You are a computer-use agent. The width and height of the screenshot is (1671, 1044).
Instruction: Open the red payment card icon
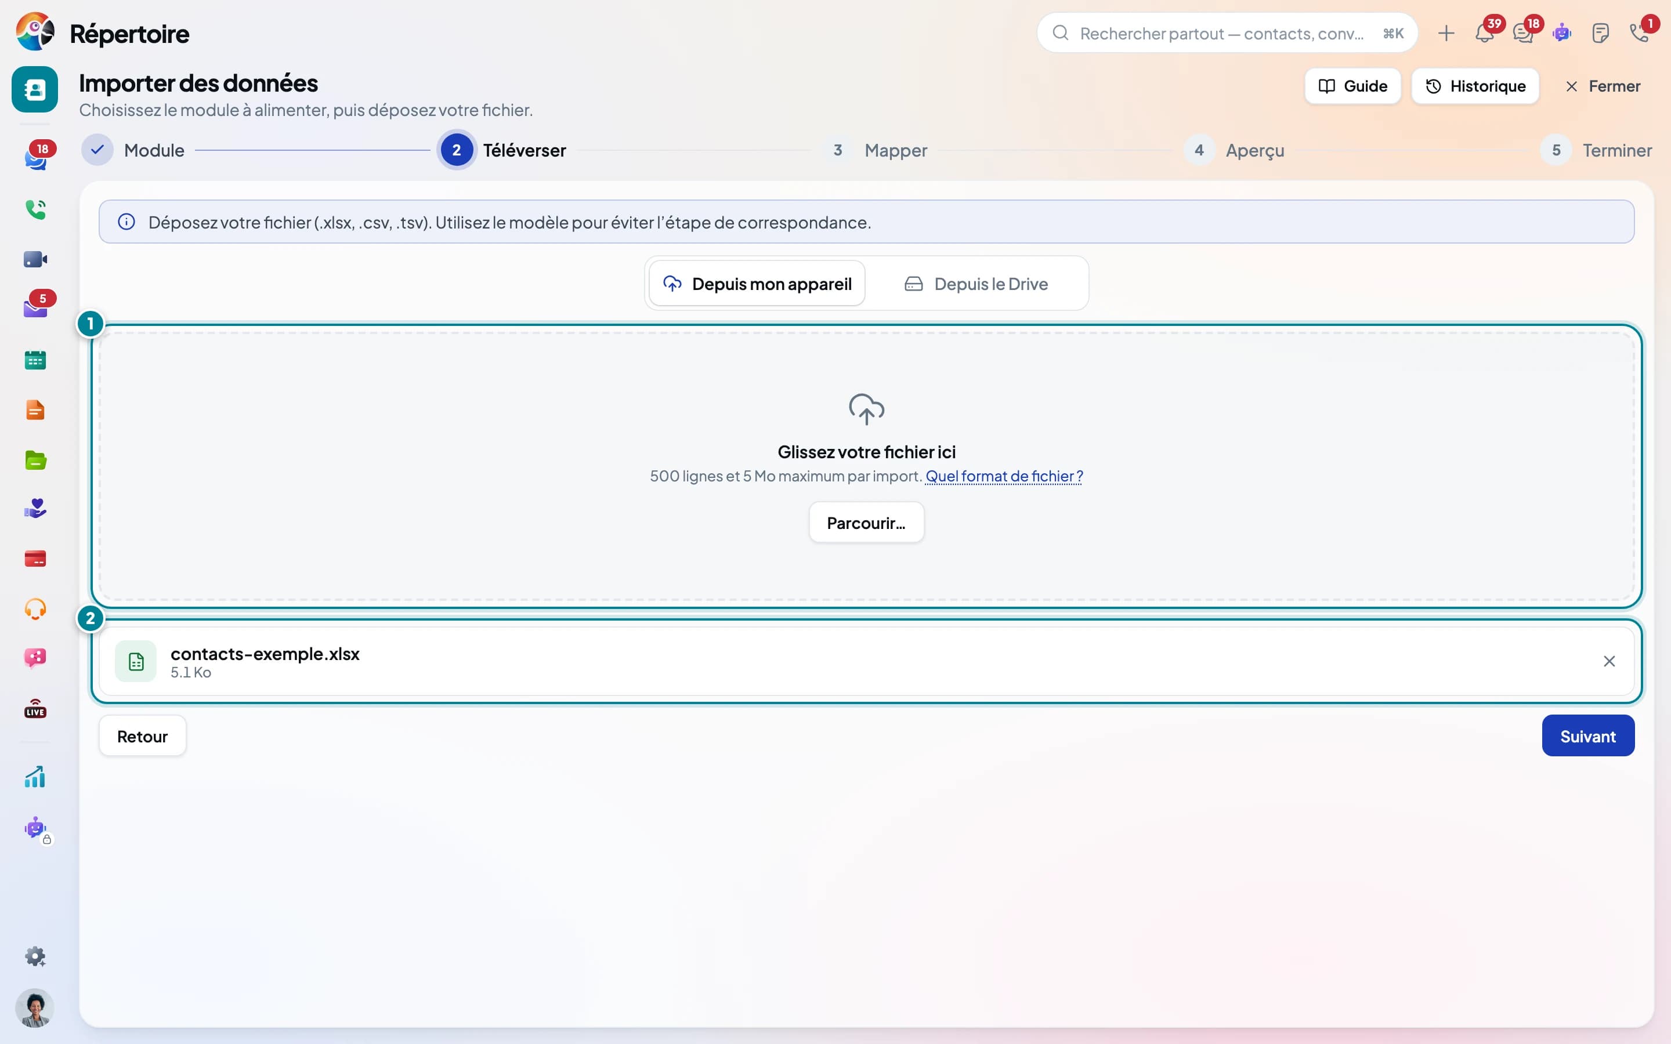click(35, 559)
